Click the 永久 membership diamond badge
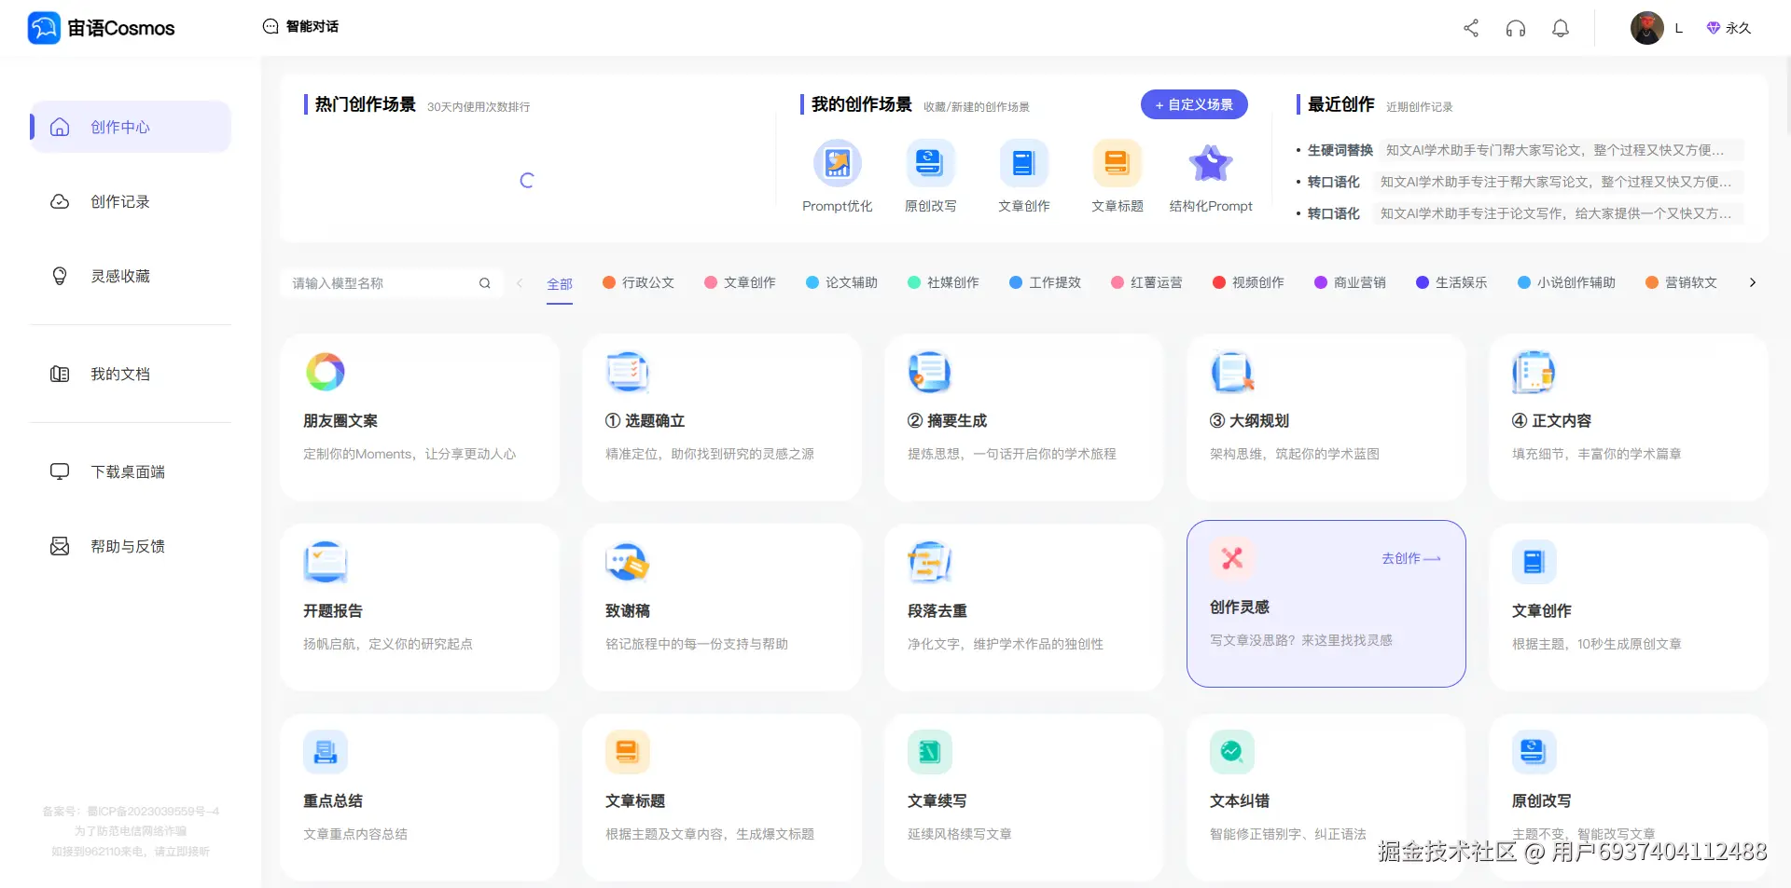This screenshot has height=888, width=1791. click(x=1729, y=28)
